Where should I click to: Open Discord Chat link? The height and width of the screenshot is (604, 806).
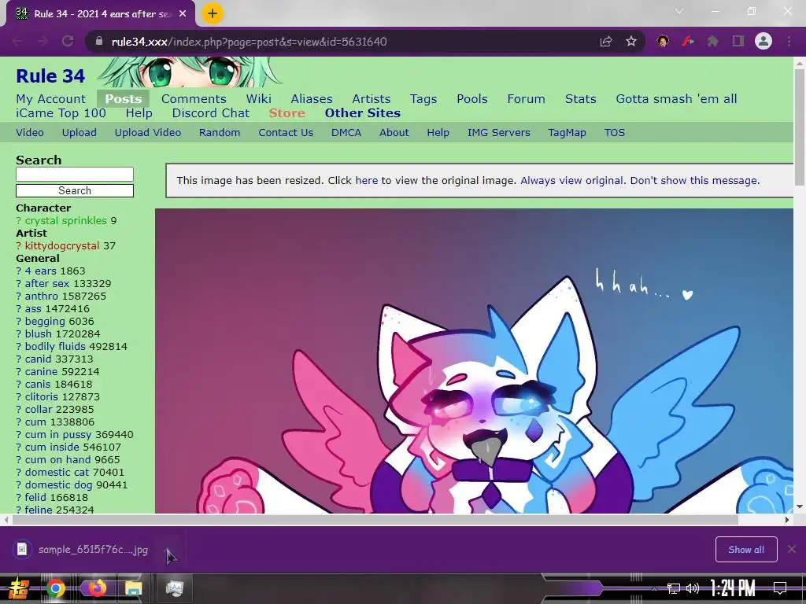click(211, 113)
